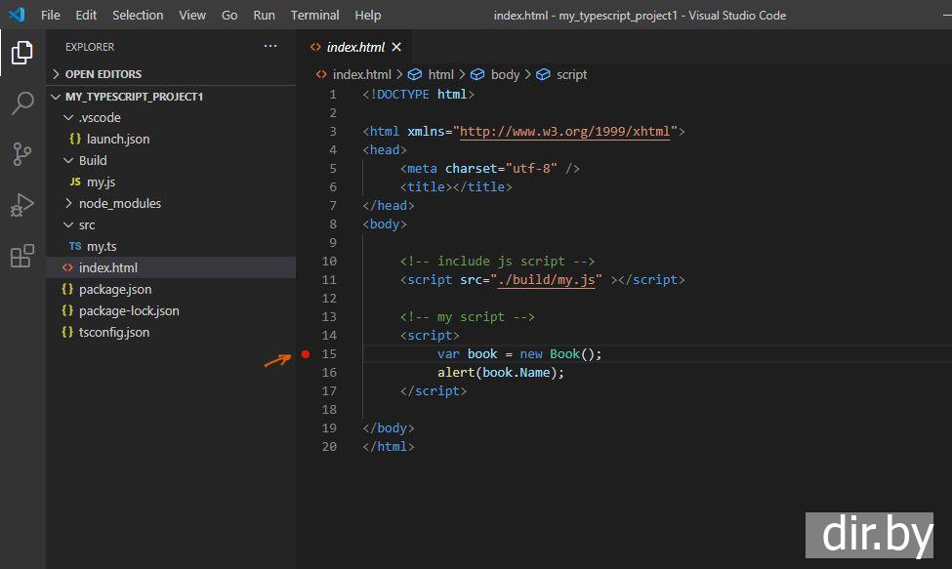Open my.ts file in explorer
Image resolution: width=952 pixels, height=569 pixels.
coord(102,246)
